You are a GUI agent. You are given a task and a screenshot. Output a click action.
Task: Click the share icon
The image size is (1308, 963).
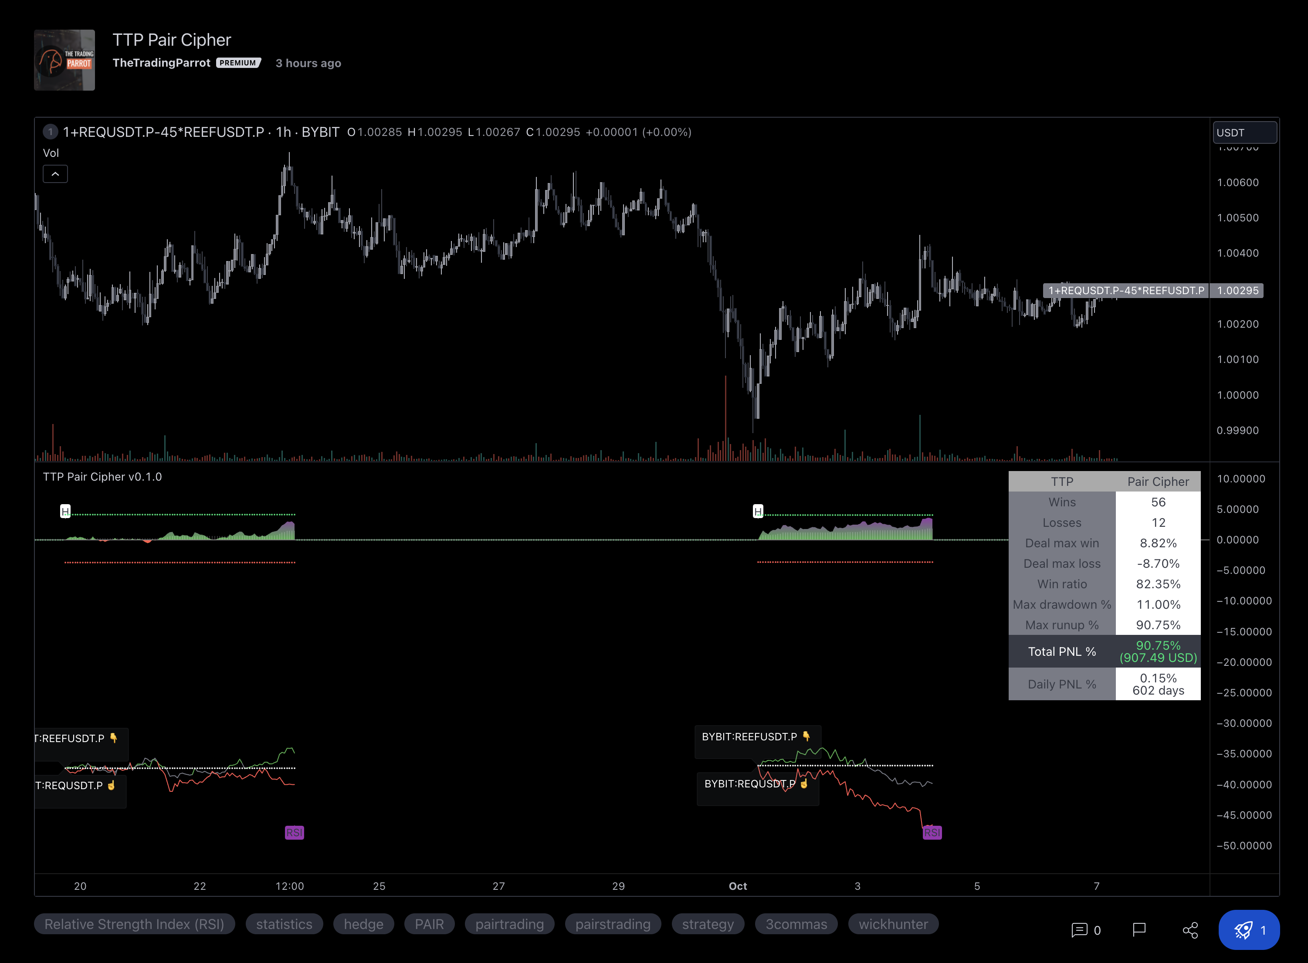(x=1189, y=930)
